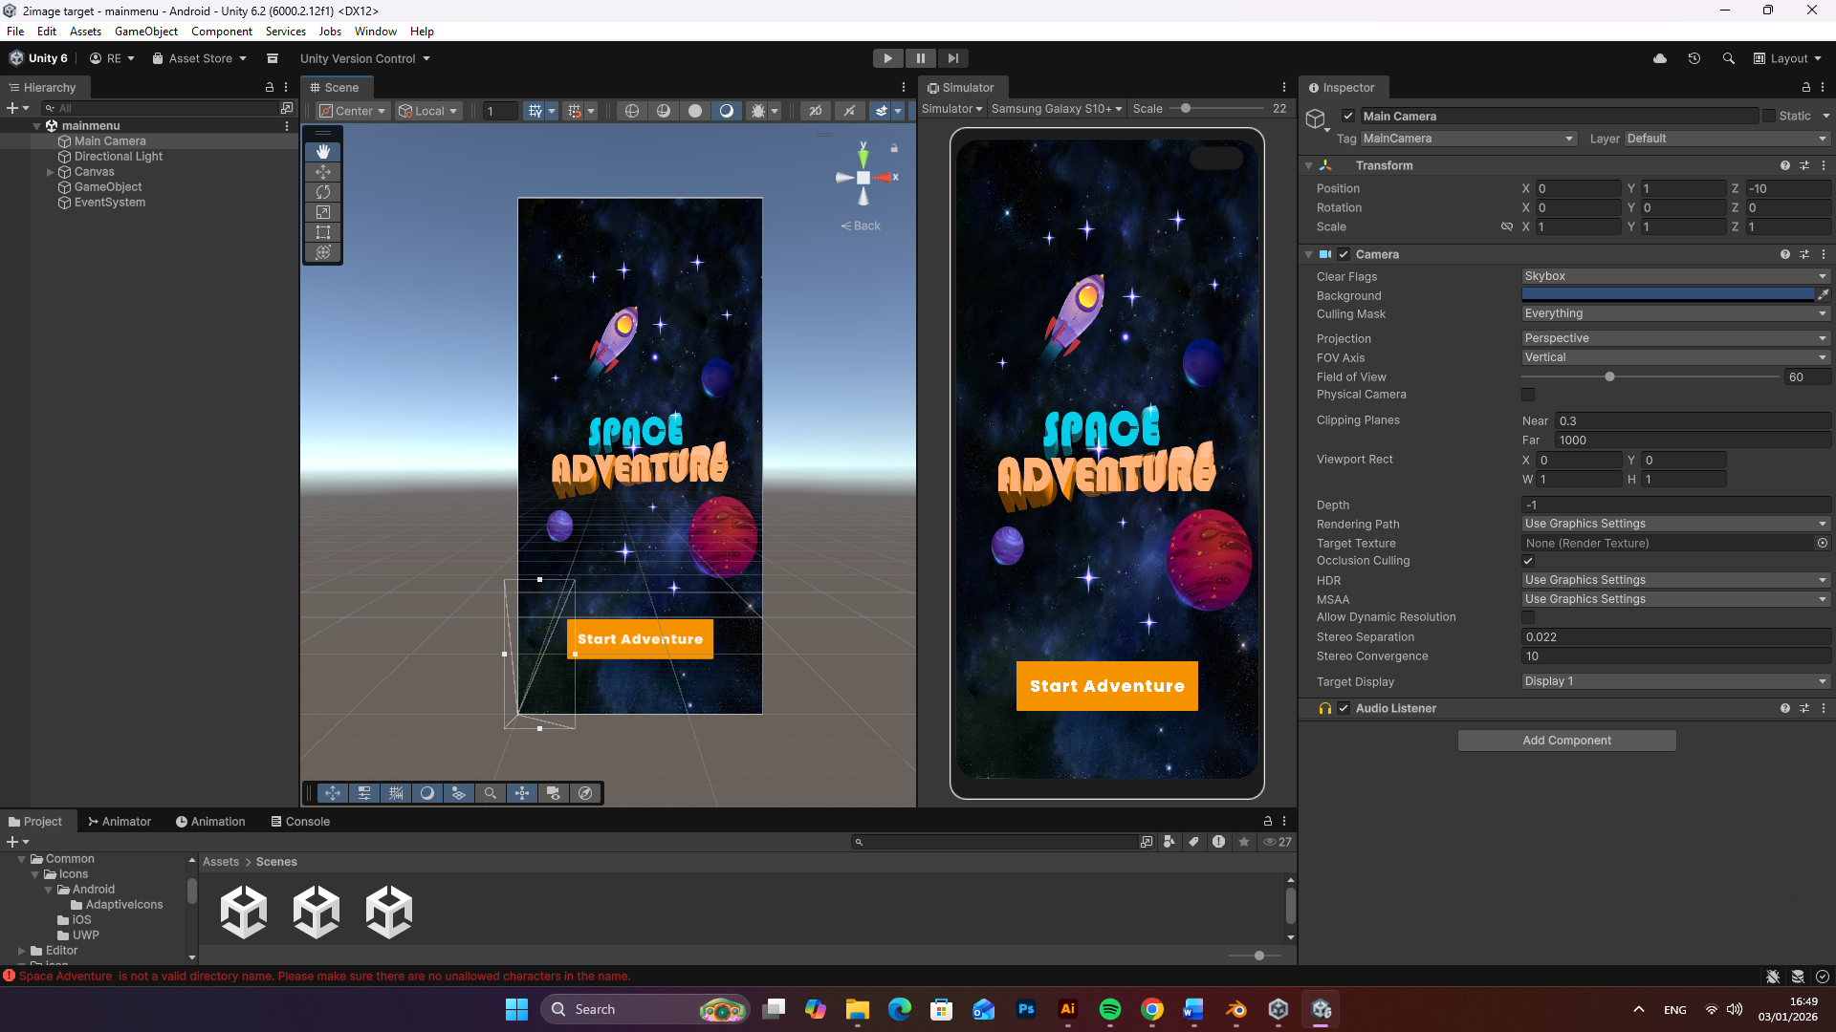Select the Rect tool in Scene toolbar

coord(323,232)
